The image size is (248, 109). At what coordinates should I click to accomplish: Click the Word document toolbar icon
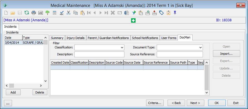pos(127,13)
